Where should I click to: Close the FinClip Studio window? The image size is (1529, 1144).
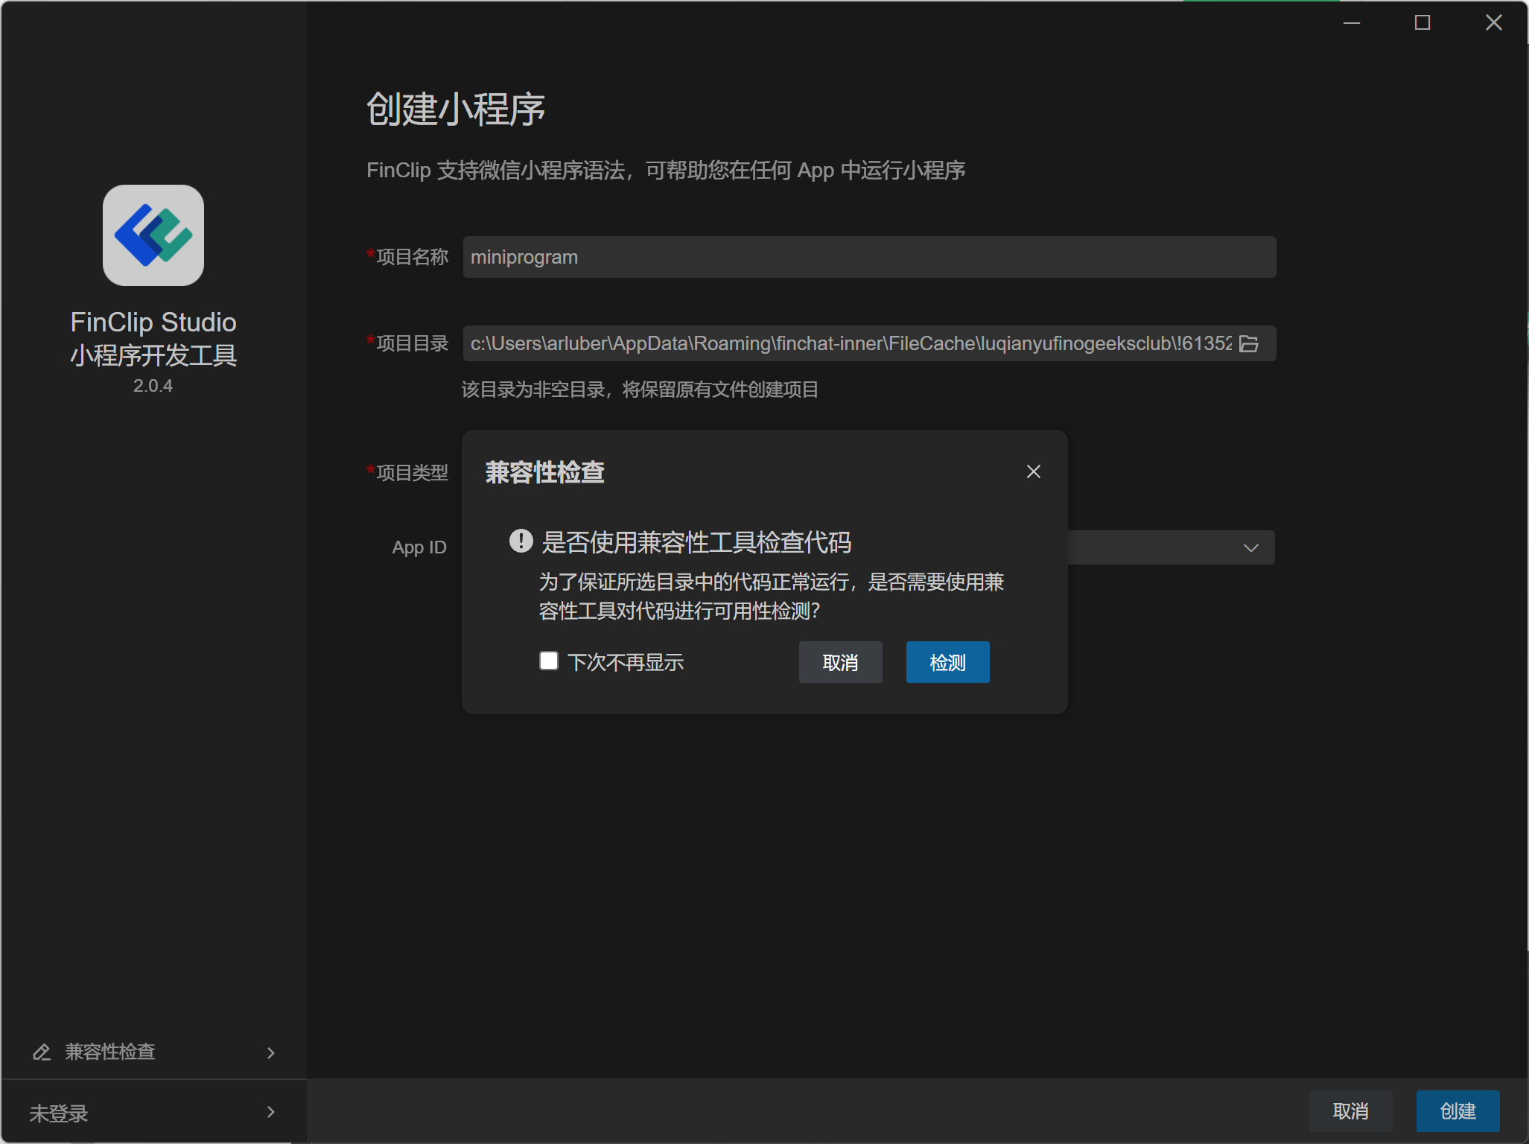click(x=1493, y=23)
